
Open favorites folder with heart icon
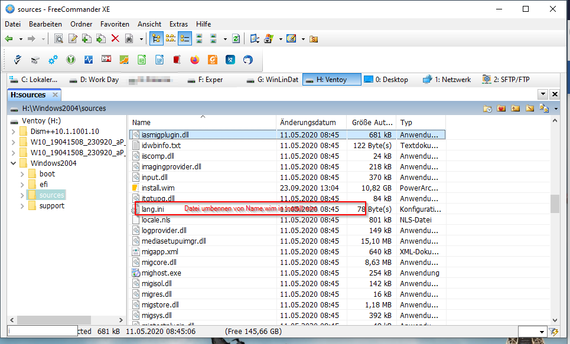[x=501, y=109]
